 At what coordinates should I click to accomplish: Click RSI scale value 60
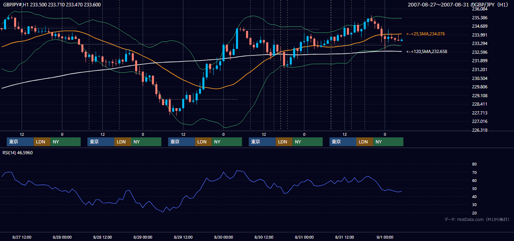coord(474,180)
